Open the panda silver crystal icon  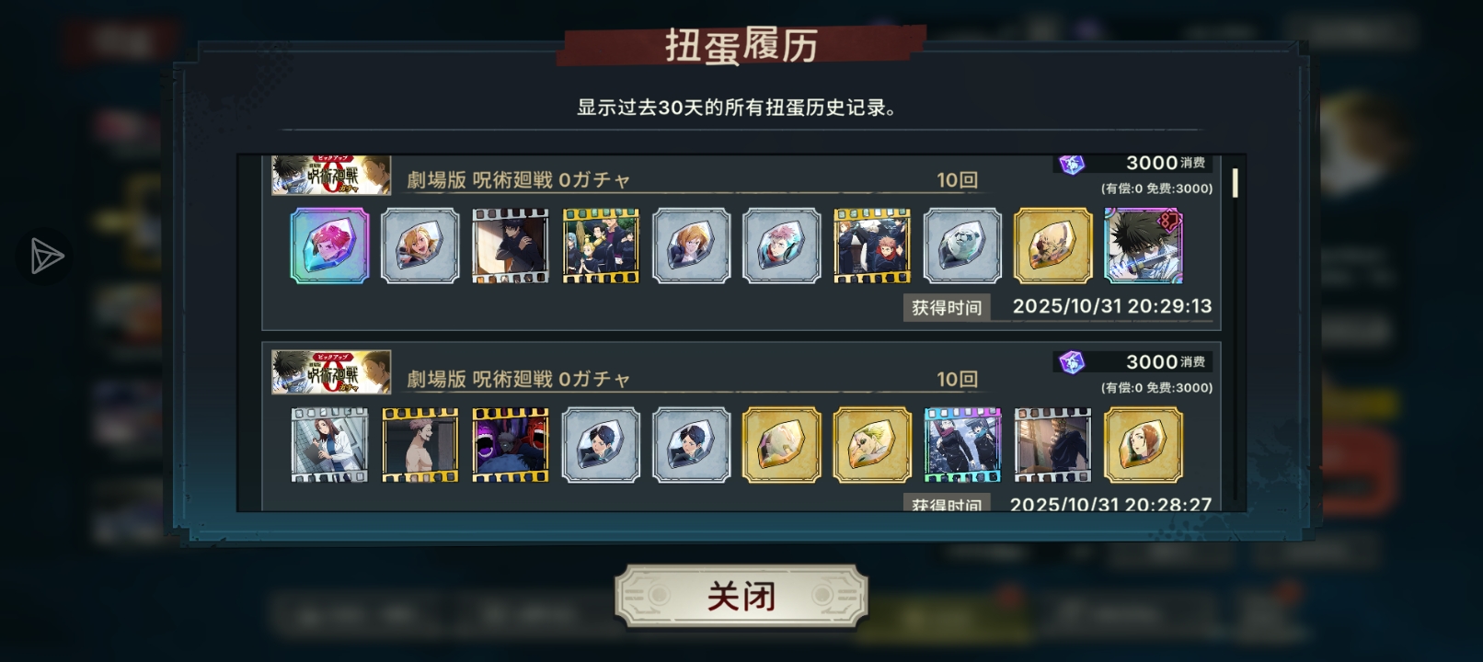click(x=962, y=245)
